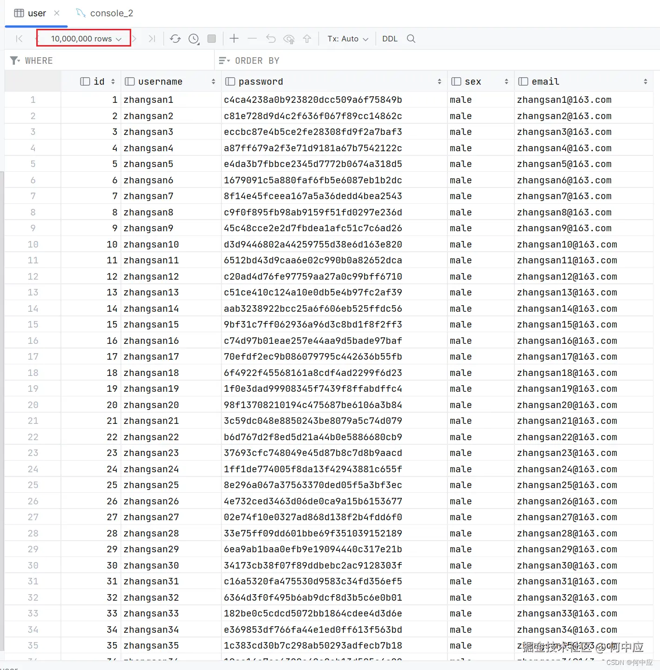The height and width of the screenshot is (670, 660).
Task: Submit changes with up arrow
Action: pos(307,39)
